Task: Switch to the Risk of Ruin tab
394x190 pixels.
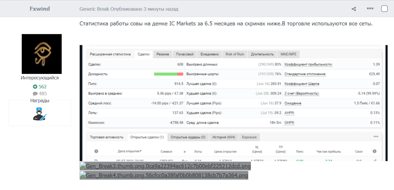Action: pos(235,54)
